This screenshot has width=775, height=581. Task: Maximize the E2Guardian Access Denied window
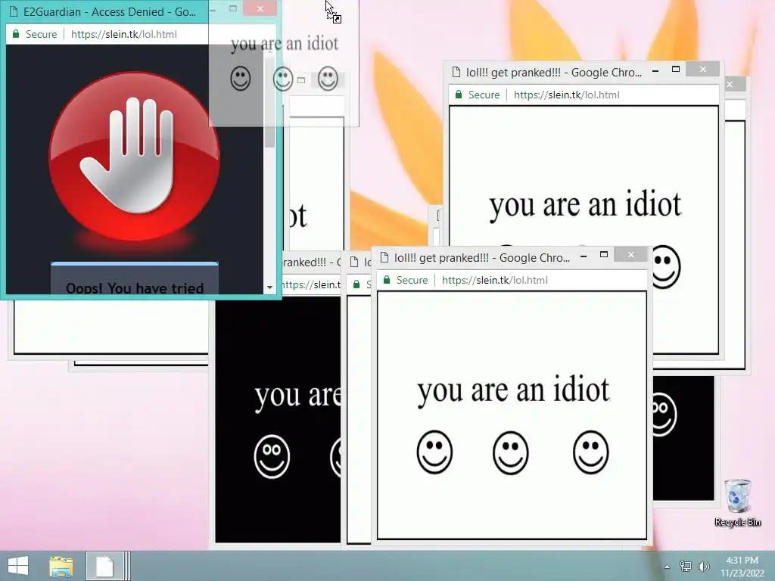(233, 8)
